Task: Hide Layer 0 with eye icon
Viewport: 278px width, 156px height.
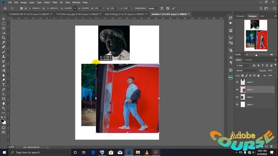Action: (237, 104)
